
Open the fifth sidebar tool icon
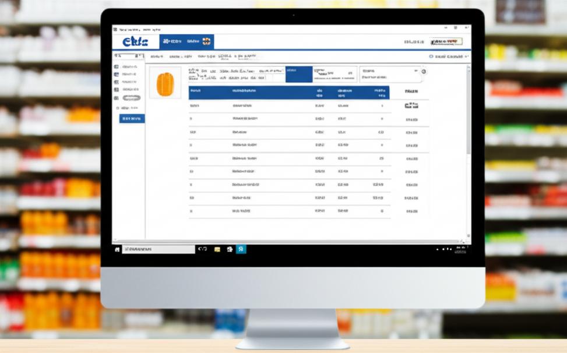pyautogui.click(x=115, y=96)
